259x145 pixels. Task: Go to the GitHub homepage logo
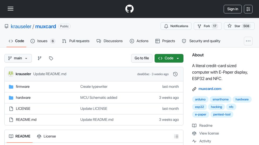pyautogui.click(x=129, y=9)
